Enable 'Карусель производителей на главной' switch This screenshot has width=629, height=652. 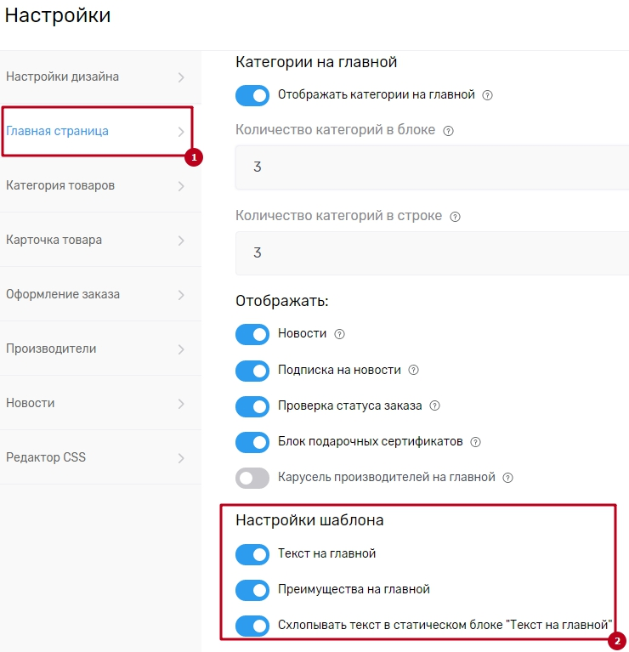[x=252, y=478]
